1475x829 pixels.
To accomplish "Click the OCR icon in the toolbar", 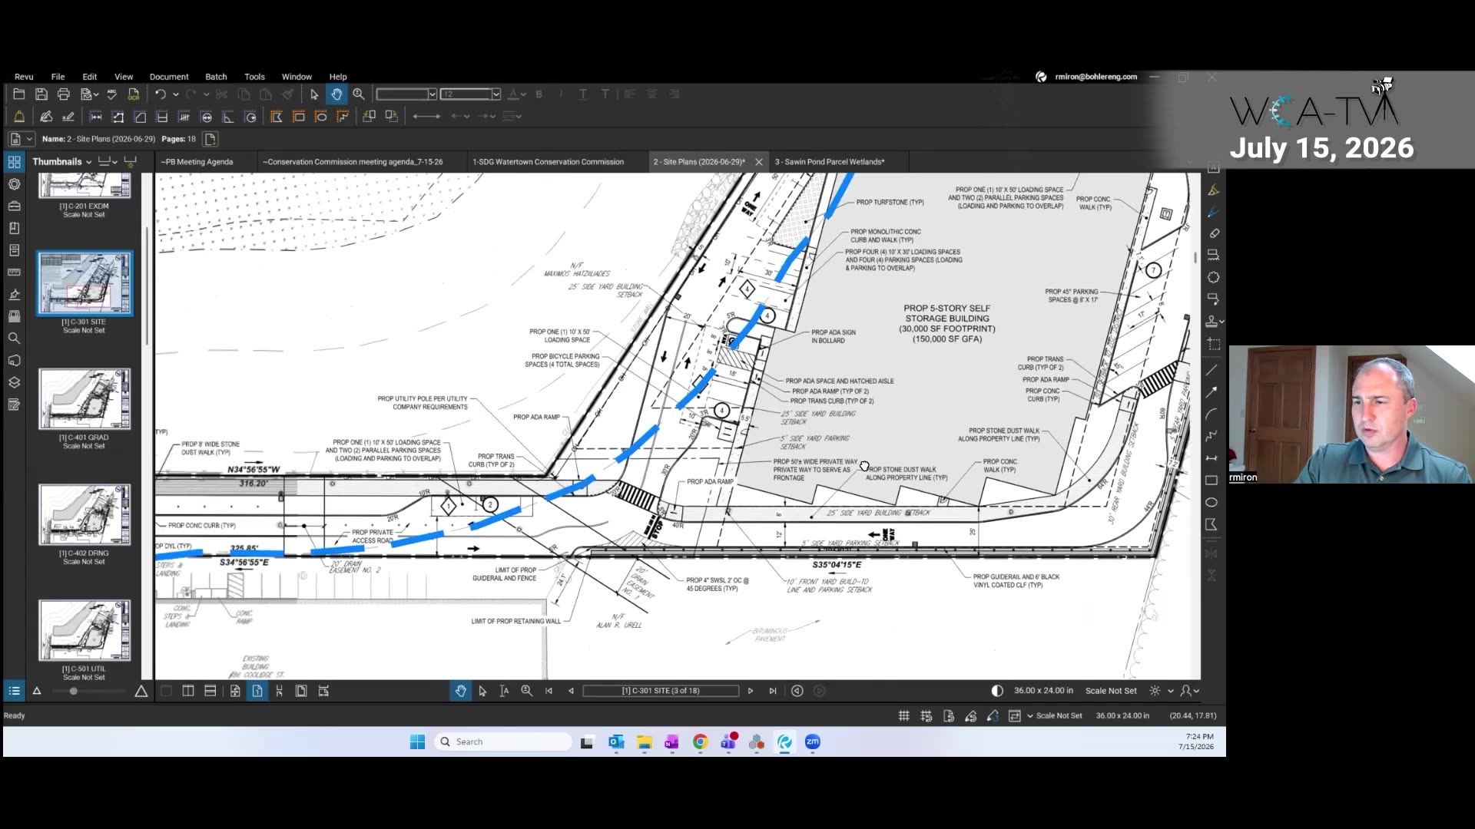I will [x=134, y=94].
